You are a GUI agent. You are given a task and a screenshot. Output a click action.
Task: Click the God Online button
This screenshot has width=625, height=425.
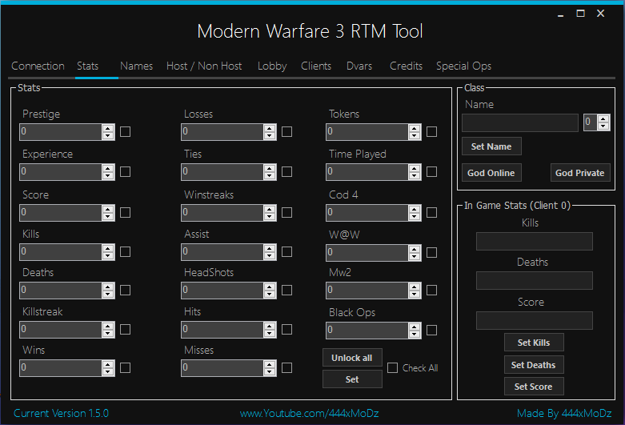click(491, 173)
